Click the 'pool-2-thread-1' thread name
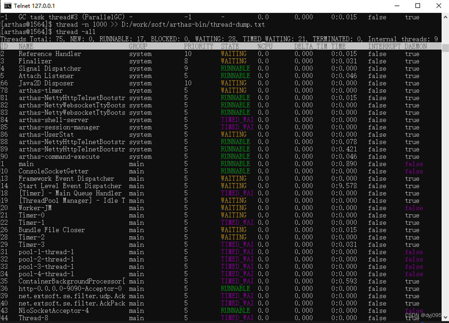Viewport: 449px width, 323px height. 46,259
